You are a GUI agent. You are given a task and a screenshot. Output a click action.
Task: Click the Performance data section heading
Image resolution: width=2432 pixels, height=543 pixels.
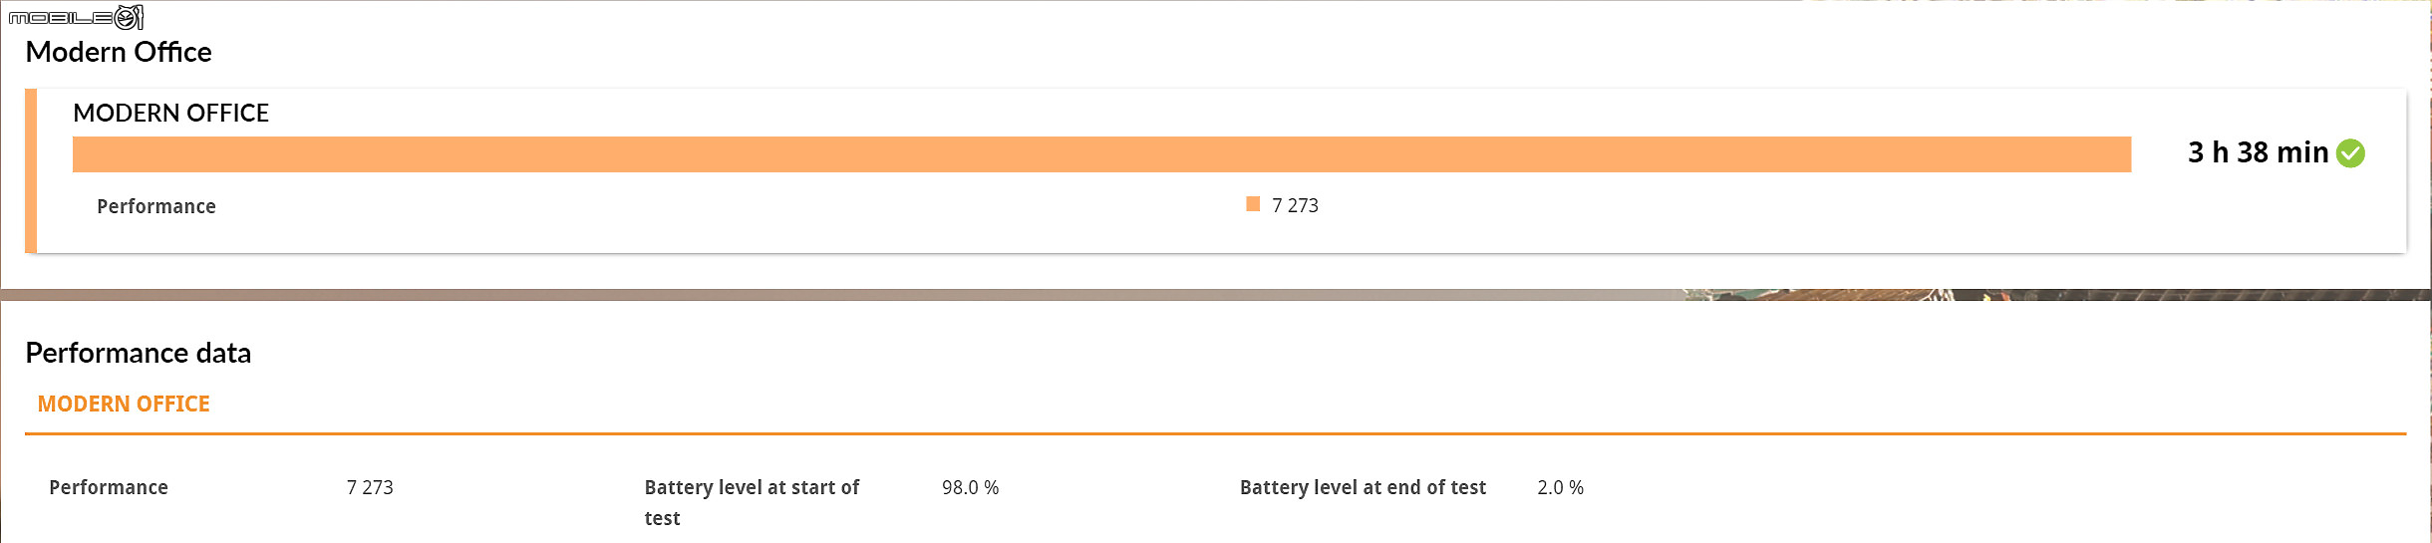pos(139,353)
